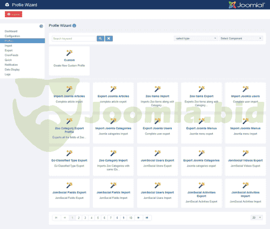
Task: Click the DJ-Classified Type Export wand icon
Action: pyautogui.click(x=69, y=153)
